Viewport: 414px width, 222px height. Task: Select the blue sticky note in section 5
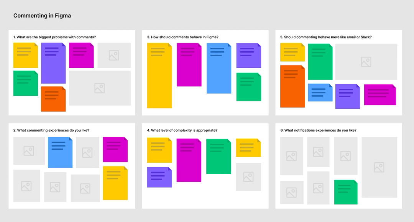[x=320, y=93]
